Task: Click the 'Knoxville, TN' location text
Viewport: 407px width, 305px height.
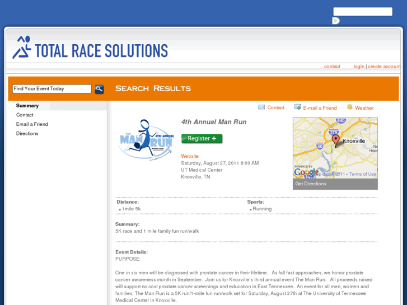Action: (195, 177)
